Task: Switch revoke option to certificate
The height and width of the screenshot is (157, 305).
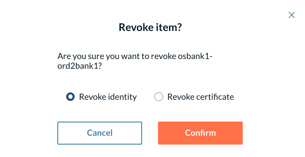Action: (x=158, y=97)
